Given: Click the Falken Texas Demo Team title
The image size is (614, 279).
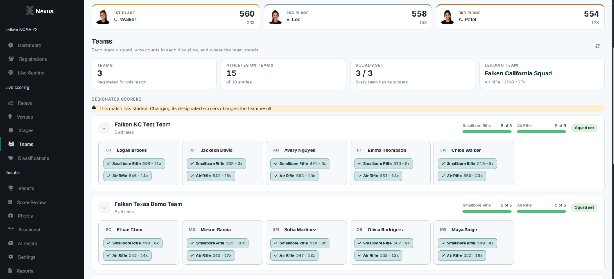Looking at the screenshot, I should 148,204.
